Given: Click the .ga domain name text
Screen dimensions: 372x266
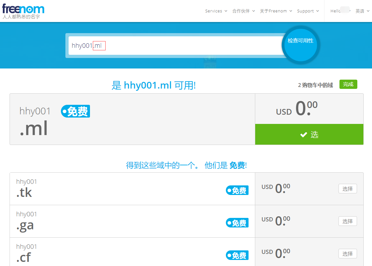Looking at the screenshot, I should 25,226.
